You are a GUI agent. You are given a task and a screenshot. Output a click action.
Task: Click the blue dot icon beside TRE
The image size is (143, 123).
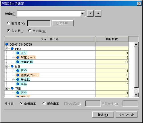12,88
